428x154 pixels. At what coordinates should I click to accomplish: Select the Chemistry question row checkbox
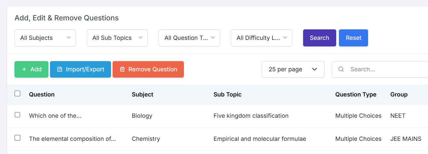click(x=17, y=138)
